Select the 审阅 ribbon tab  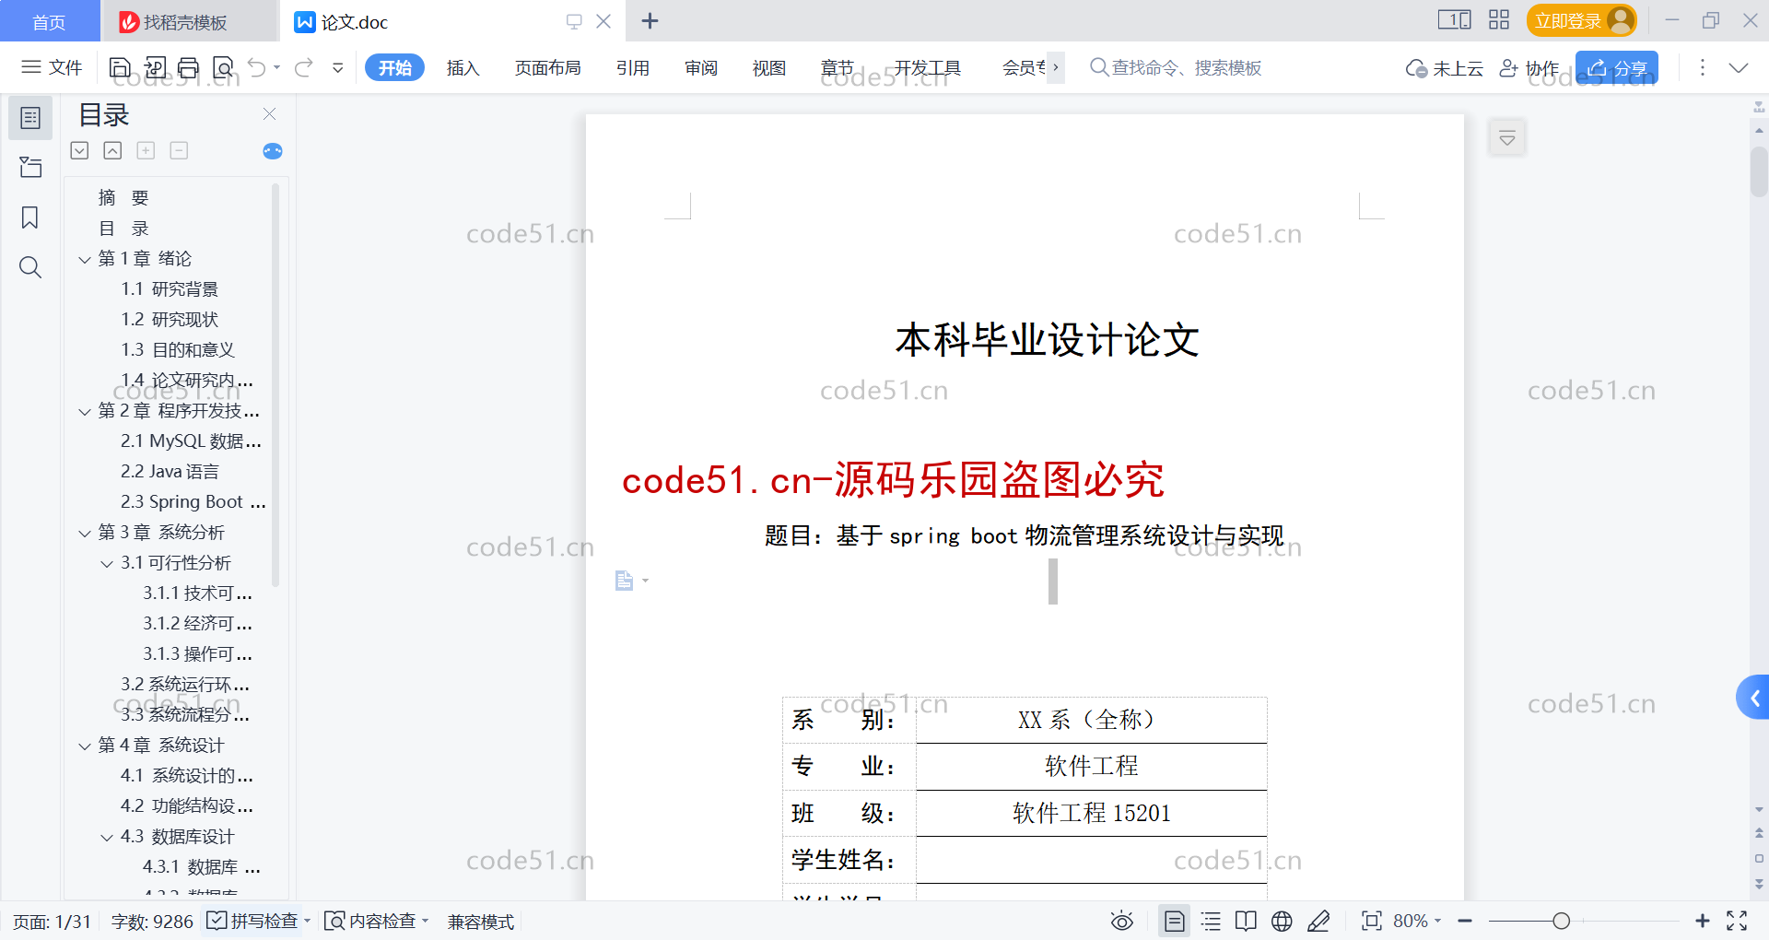tap(701, 67)
